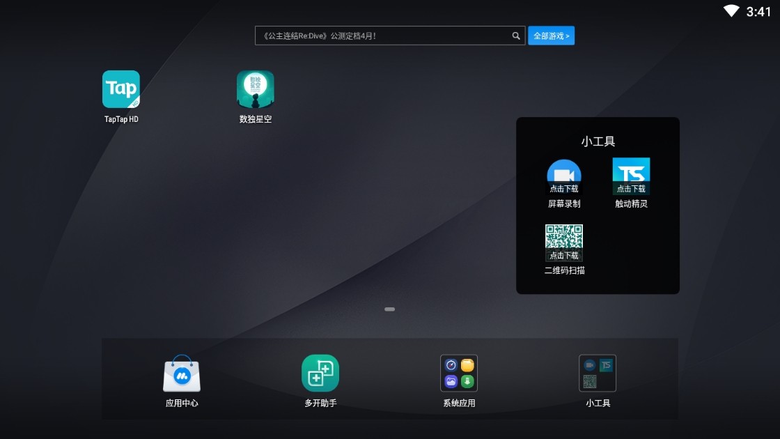Click the 全部游戏 button
Viewport: 780px width, 439px height.
551,36
